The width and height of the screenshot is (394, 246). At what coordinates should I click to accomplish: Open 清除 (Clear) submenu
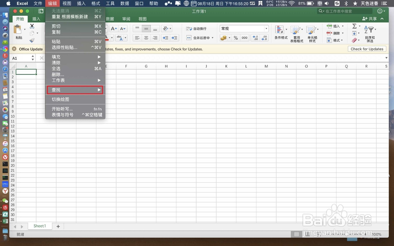coord(75,63)
